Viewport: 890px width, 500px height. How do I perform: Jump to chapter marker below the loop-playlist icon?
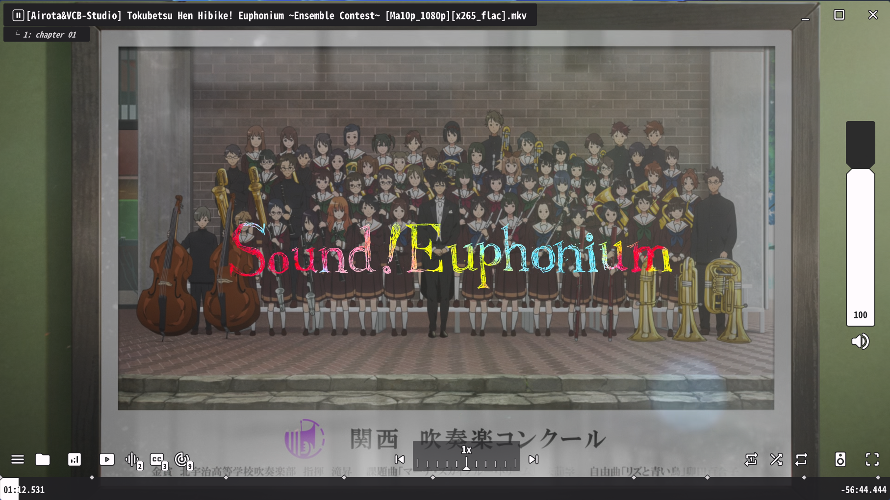[x=804, y=477]
